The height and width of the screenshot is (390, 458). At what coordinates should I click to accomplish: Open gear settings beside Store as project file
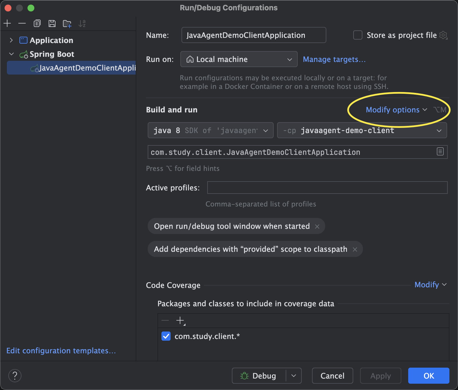click(x=443, y=35)
